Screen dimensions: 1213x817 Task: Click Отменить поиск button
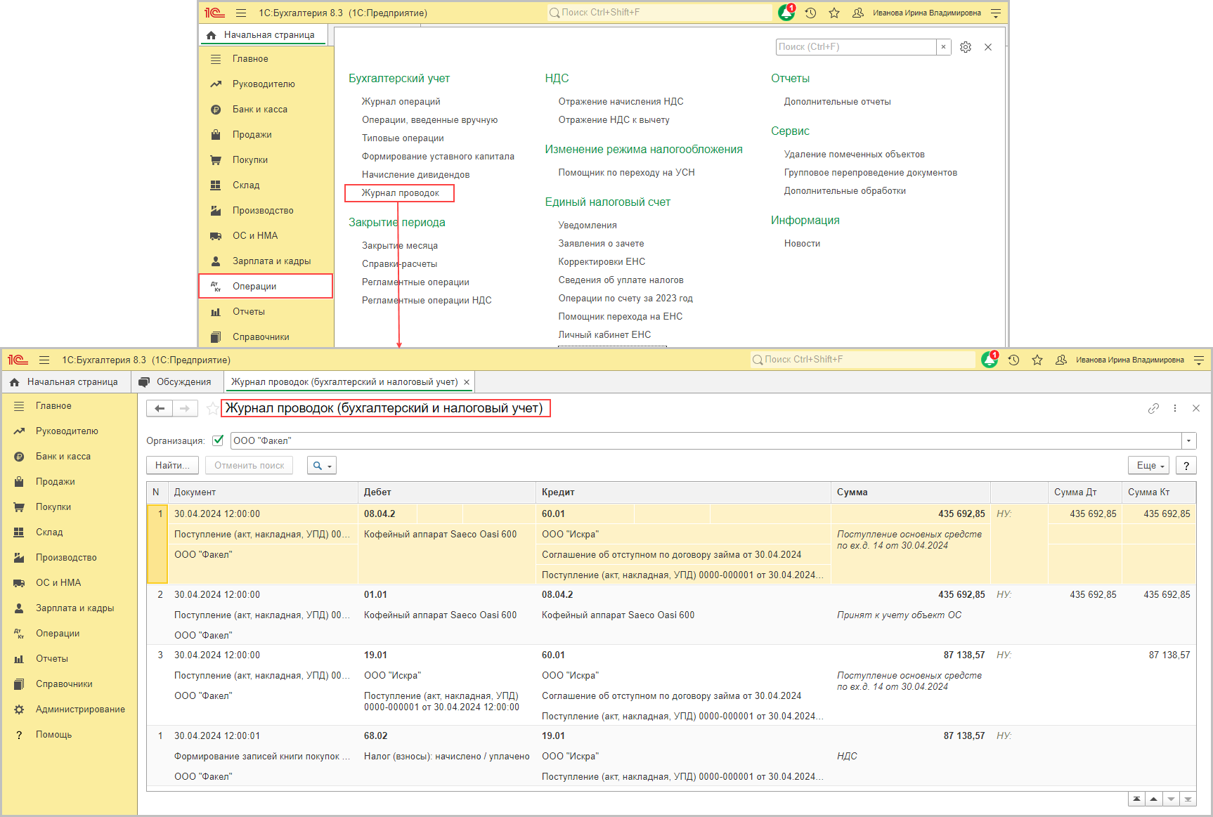pyautogui.click(x=249, y=466)
